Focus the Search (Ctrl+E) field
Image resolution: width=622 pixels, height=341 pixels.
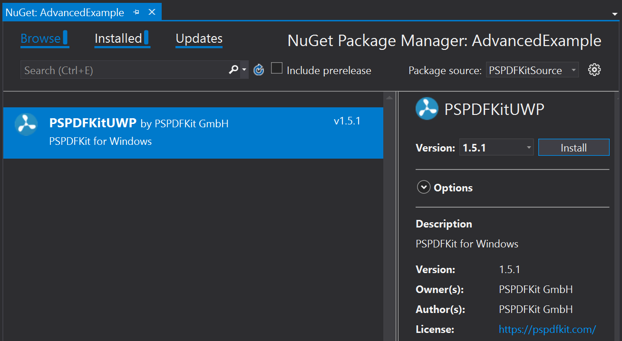124,70
